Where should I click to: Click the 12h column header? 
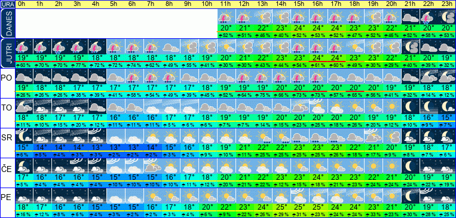[x=244, y=4]
